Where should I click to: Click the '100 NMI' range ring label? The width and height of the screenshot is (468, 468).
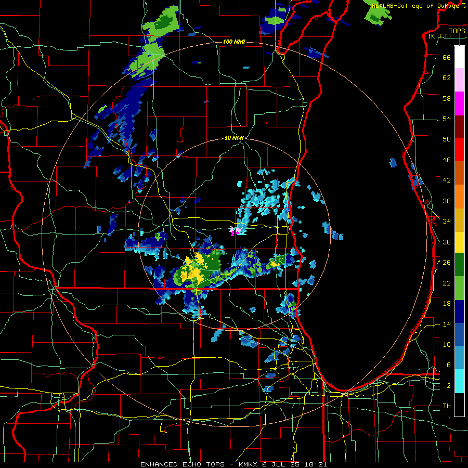click(x=234, y=42)
